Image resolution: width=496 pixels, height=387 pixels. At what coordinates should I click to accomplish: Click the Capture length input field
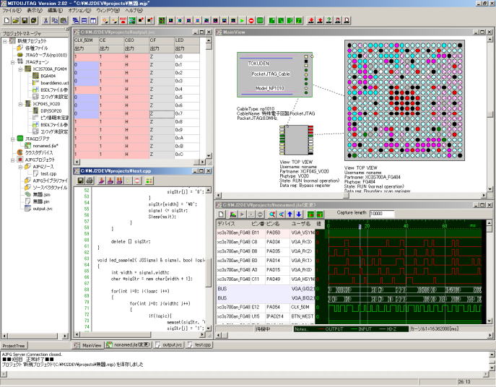pos(382,214)
